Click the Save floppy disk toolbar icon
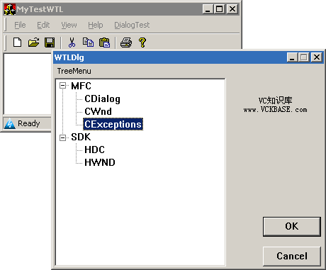Screen dimensions: 326x270 tap(50, 43)
